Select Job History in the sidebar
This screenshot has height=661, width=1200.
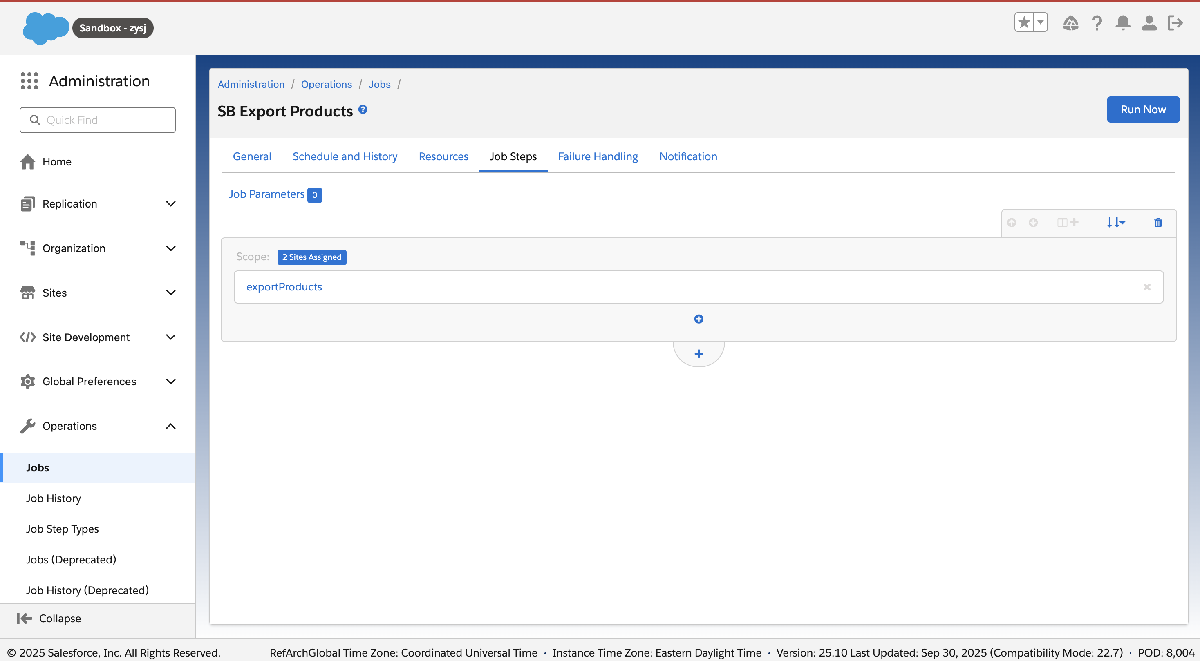click(x=53, y=498)
